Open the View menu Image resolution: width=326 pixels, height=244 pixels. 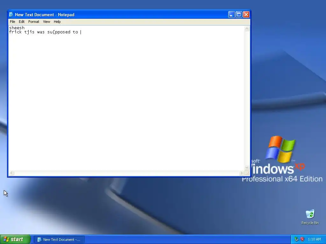46,22
